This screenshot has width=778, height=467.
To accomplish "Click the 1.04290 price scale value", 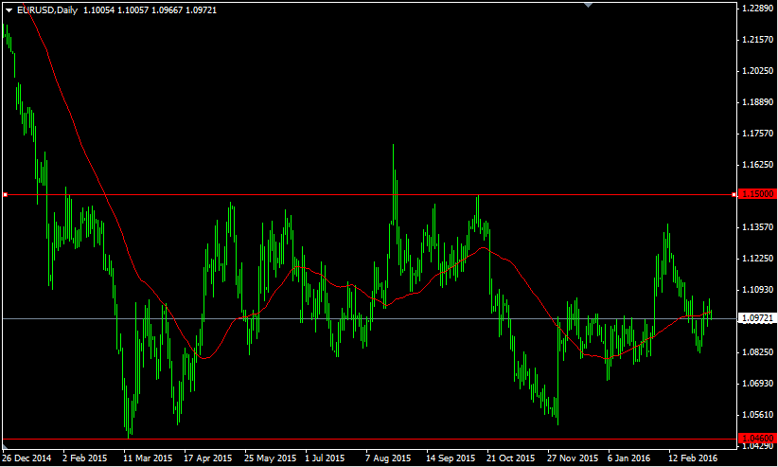I will (758, 446).
